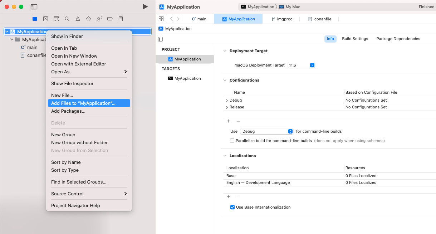Screen dimensions: 436x234
Task: Open the Build Settings tab
Action: pos(355,39)
